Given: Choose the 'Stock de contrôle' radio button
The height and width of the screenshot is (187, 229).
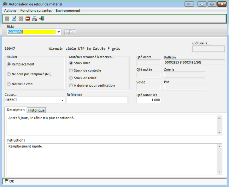Looking at the screenshot, I should tap(71, 70).
